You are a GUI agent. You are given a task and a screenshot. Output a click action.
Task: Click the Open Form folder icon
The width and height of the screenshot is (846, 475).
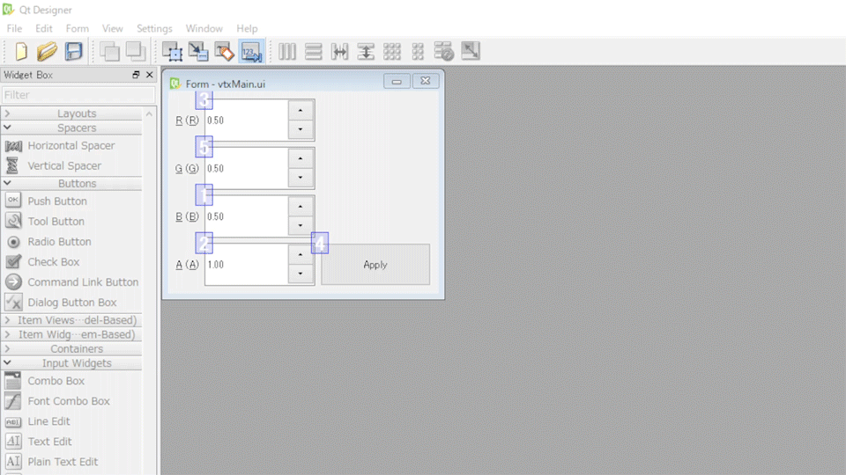(47, 52)
